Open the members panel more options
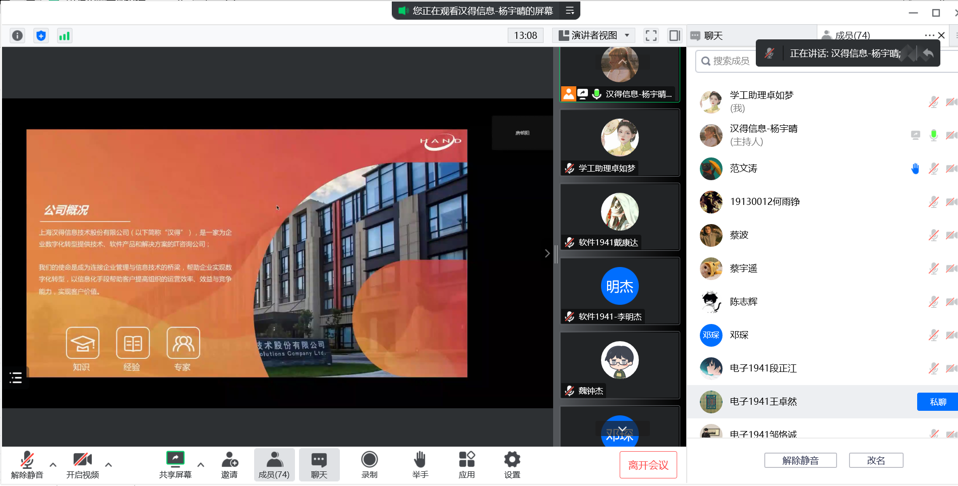The height and width of the screenshot is (486, 958). point(930,35)
